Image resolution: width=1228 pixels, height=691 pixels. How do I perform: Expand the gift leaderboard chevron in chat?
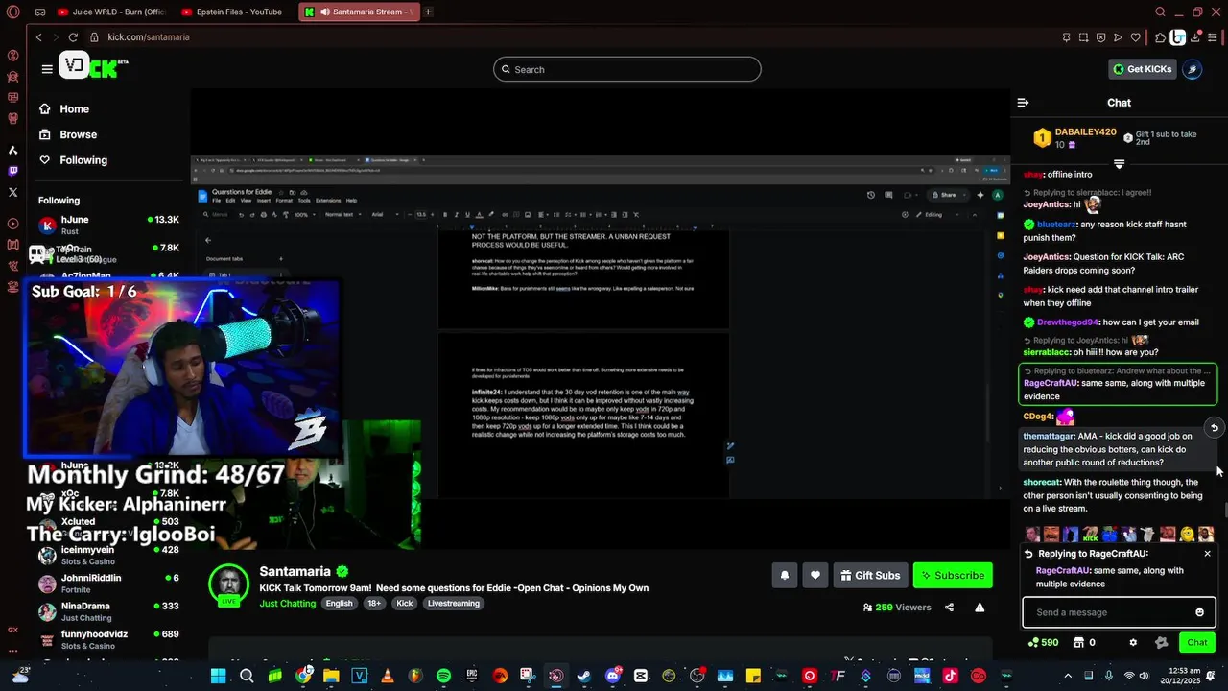1119,163
